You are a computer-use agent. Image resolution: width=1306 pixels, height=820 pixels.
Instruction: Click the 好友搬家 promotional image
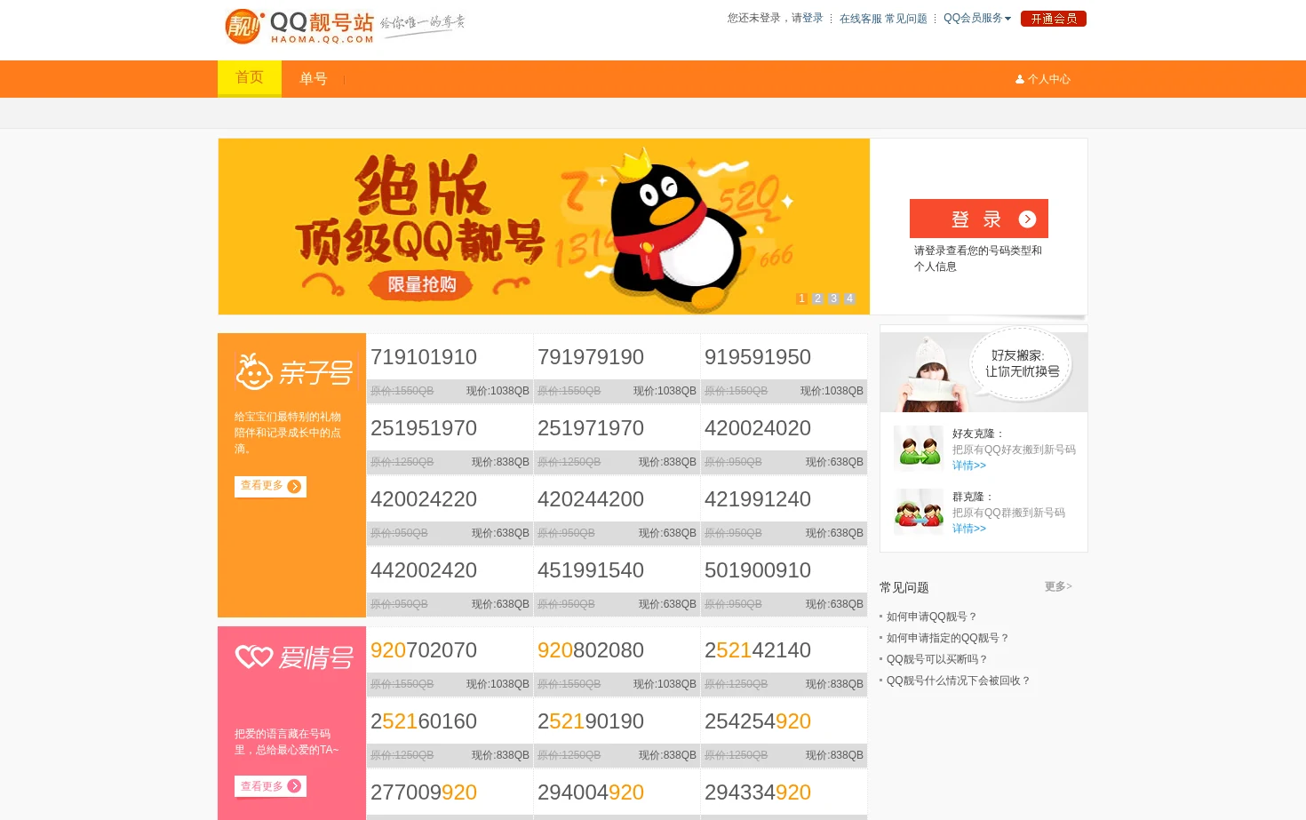click(983, 369)
